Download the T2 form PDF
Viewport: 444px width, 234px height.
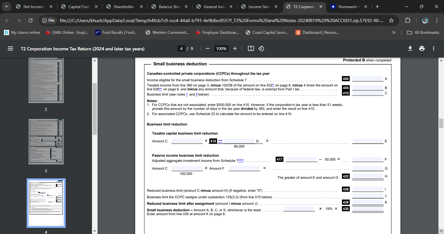[x=410, y=48]
